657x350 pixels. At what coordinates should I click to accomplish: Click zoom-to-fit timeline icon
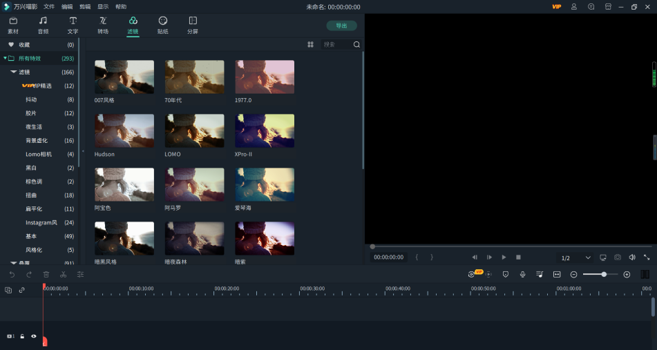[557, 275]
